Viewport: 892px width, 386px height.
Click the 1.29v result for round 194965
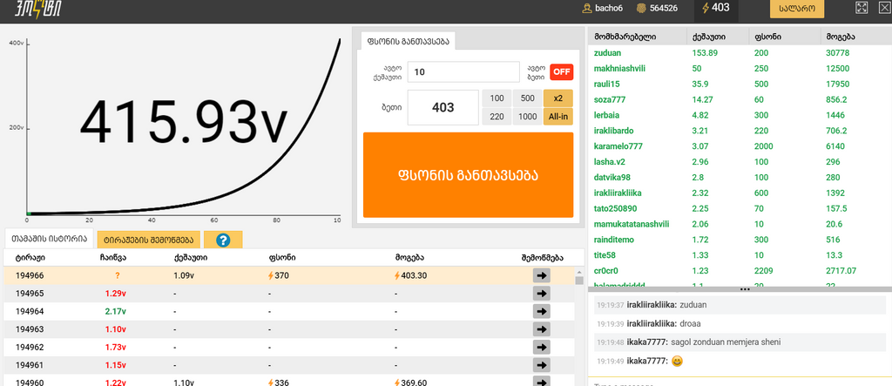(x=116, y=294)
